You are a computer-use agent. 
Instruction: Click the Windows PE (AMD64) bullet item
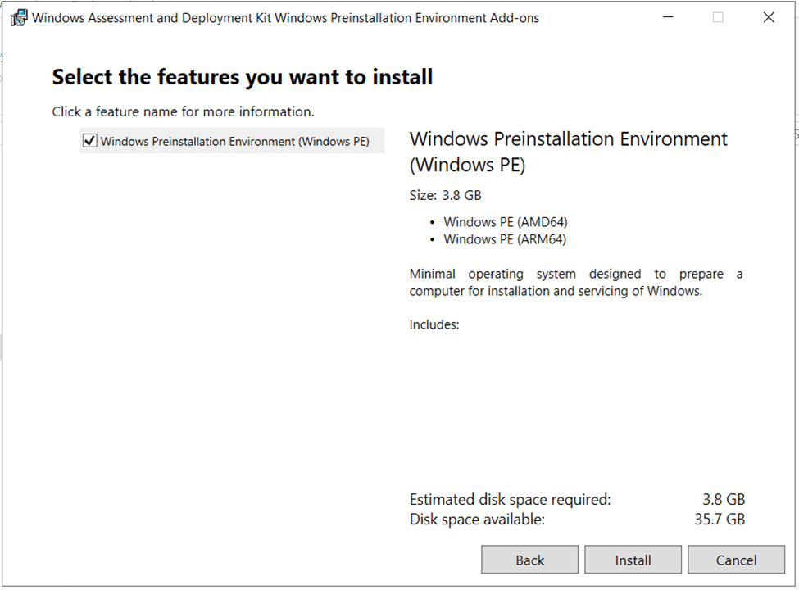point(505,222)
